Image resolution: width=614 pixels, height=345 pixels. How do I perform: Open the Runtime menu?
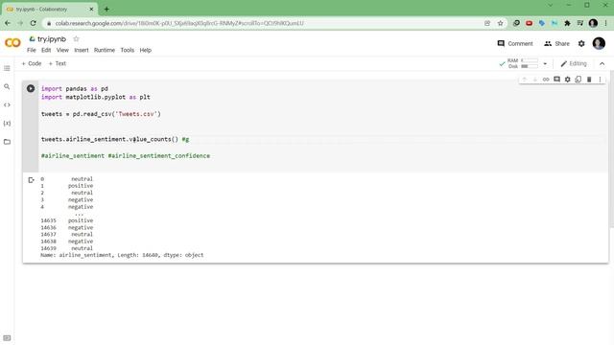click(105, 50)
